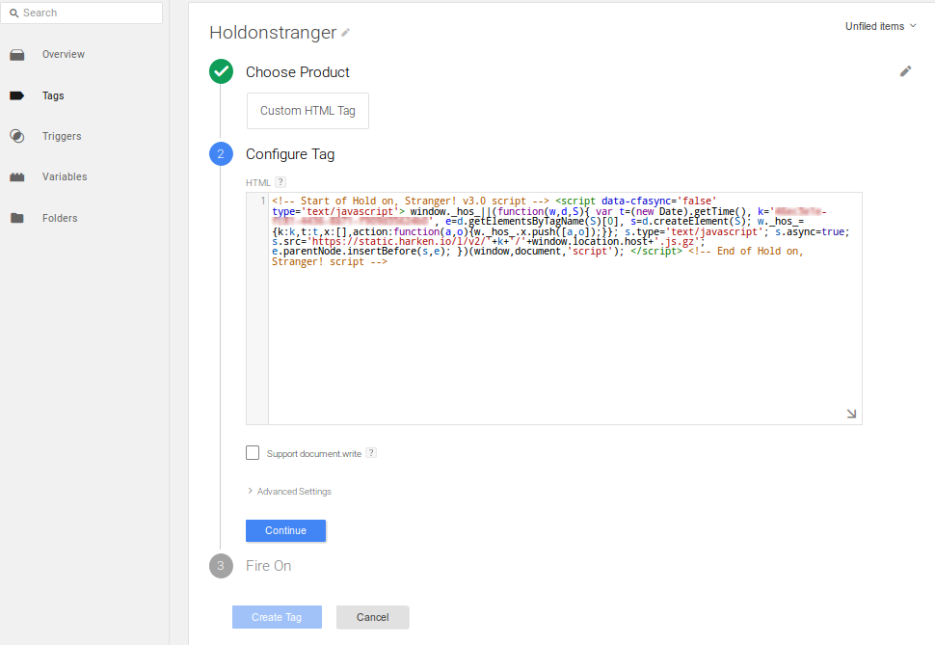
Task: Click the Folders folder icon
Action: click(x=17, y=218)
